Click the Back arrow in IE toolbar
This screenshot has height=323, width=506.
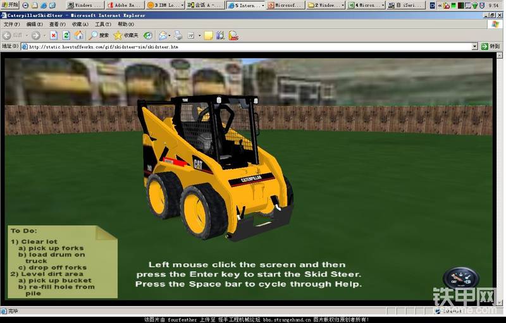[x=7, y=35]
